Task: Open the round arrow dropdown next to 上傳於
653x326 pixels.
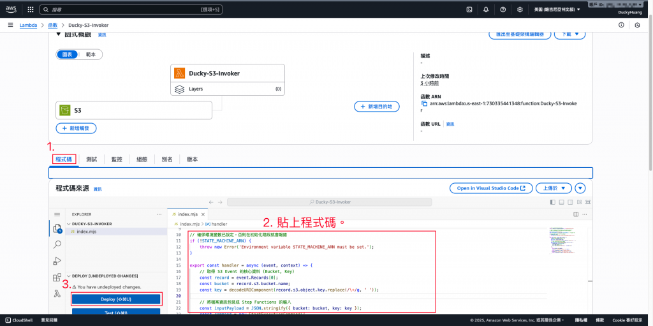Action: pyautogui.click(x=580, y=188)
